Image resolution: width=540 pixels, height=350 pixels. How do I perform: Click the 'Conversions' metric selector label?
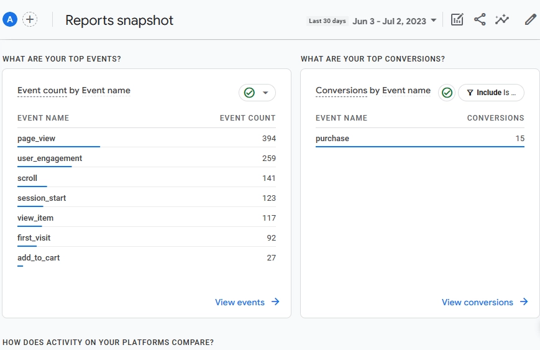pos(342,91)
